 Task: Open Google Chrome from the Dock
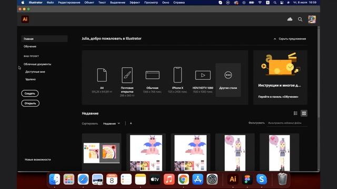(183, 179)
